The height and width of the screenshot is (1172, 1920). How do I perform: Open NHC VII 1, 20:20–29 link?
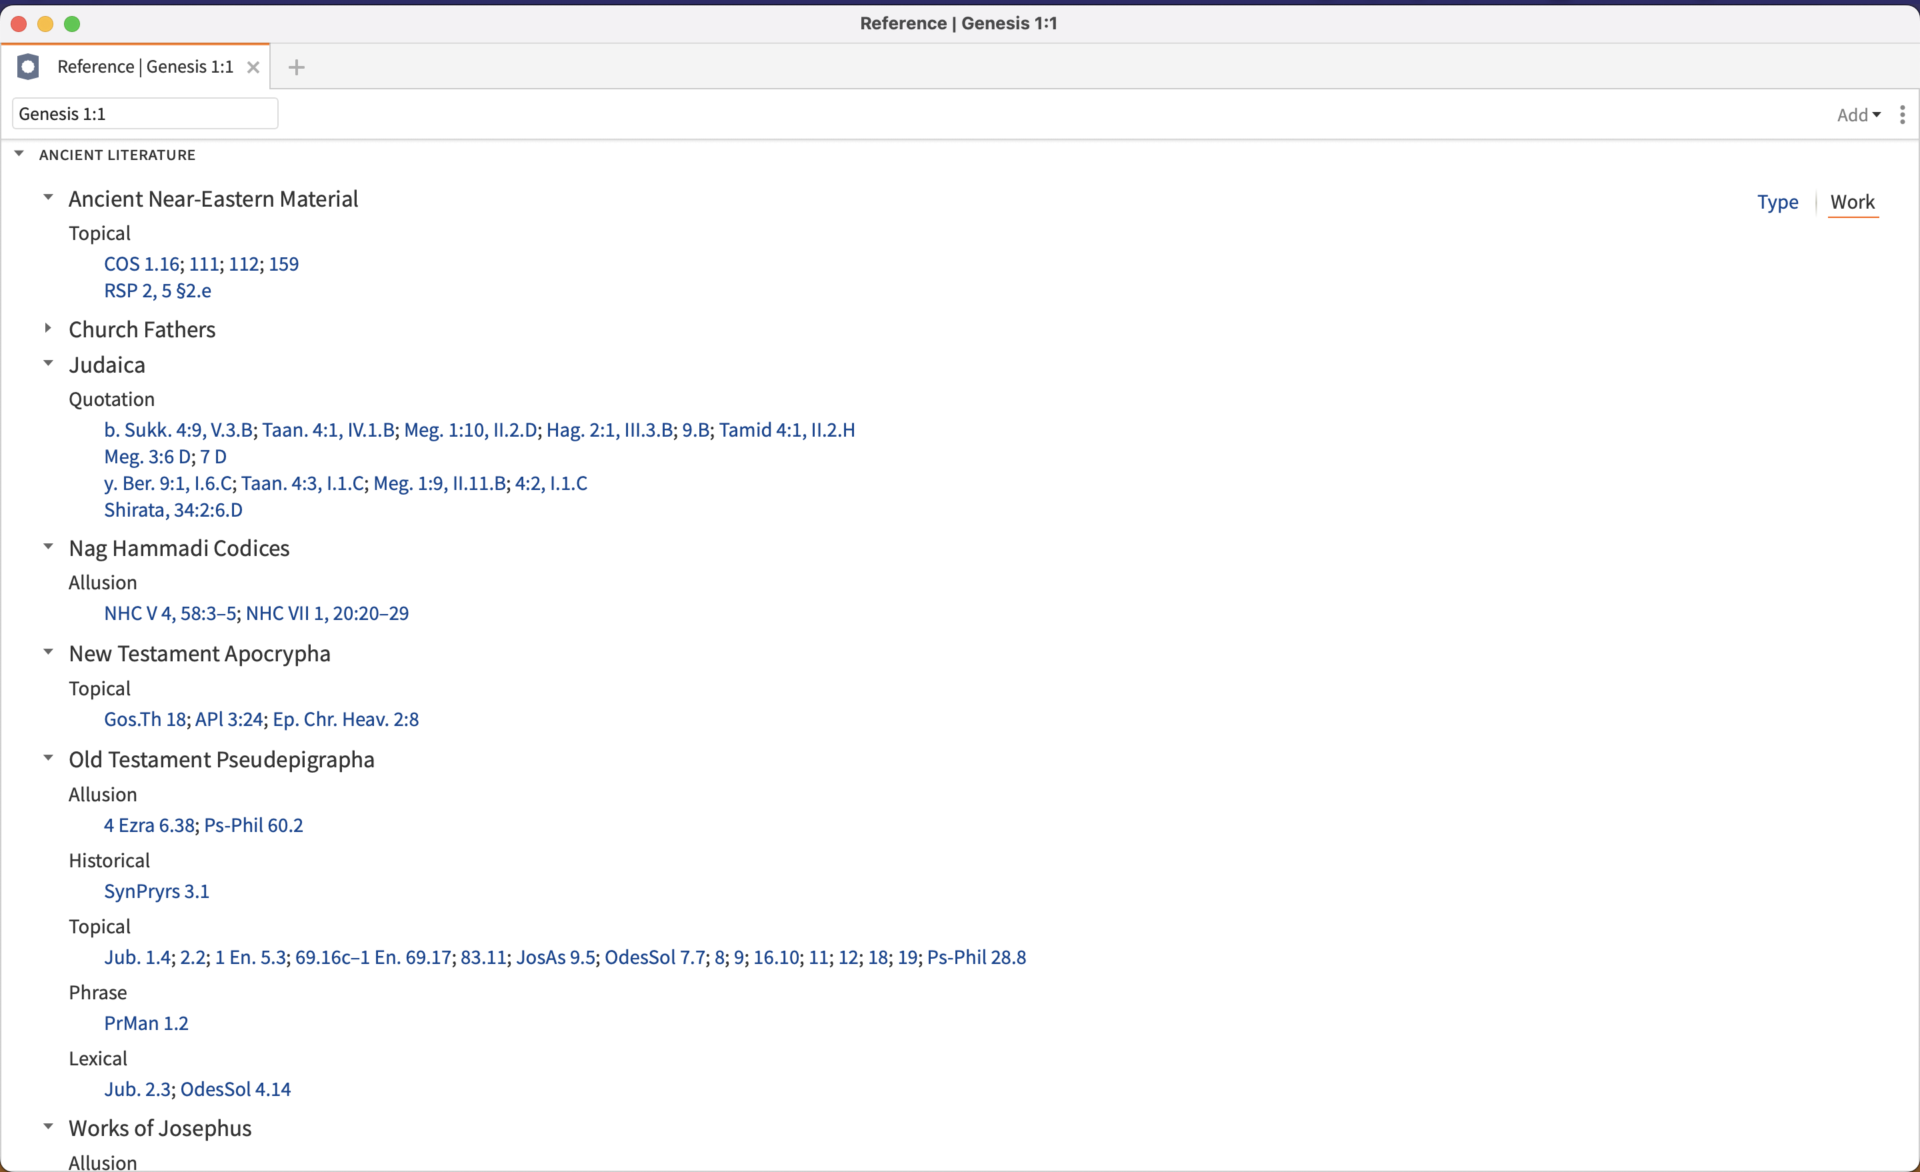[327, 613]
